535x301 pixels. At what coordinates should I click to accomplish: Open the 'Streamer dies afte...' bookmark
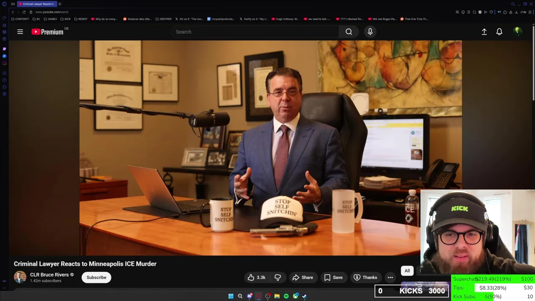pos(137,19)
